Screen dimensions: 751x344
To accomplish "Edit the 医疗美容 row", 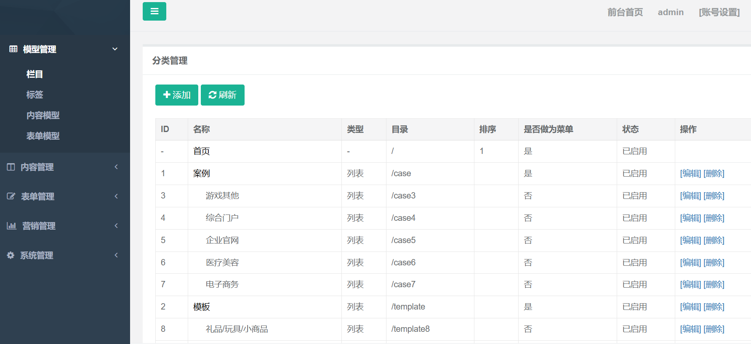I will pos(690,262).
